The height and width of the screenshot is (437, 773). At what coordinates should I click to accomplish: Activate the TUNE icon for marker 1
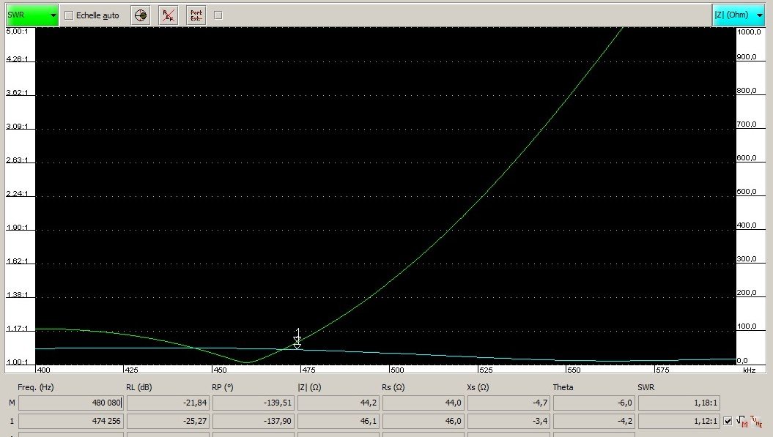click(x=755, y=421)
